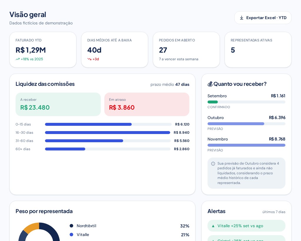Click the R$ 8.940 amount

pos(182,133)
